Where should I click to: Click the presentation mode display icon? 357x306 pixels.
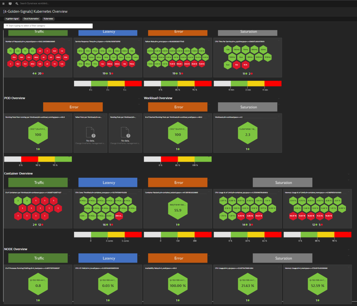click(10, 4)
